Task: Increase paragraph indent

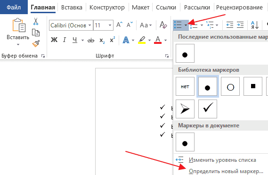Action: [x=240, y=25]
